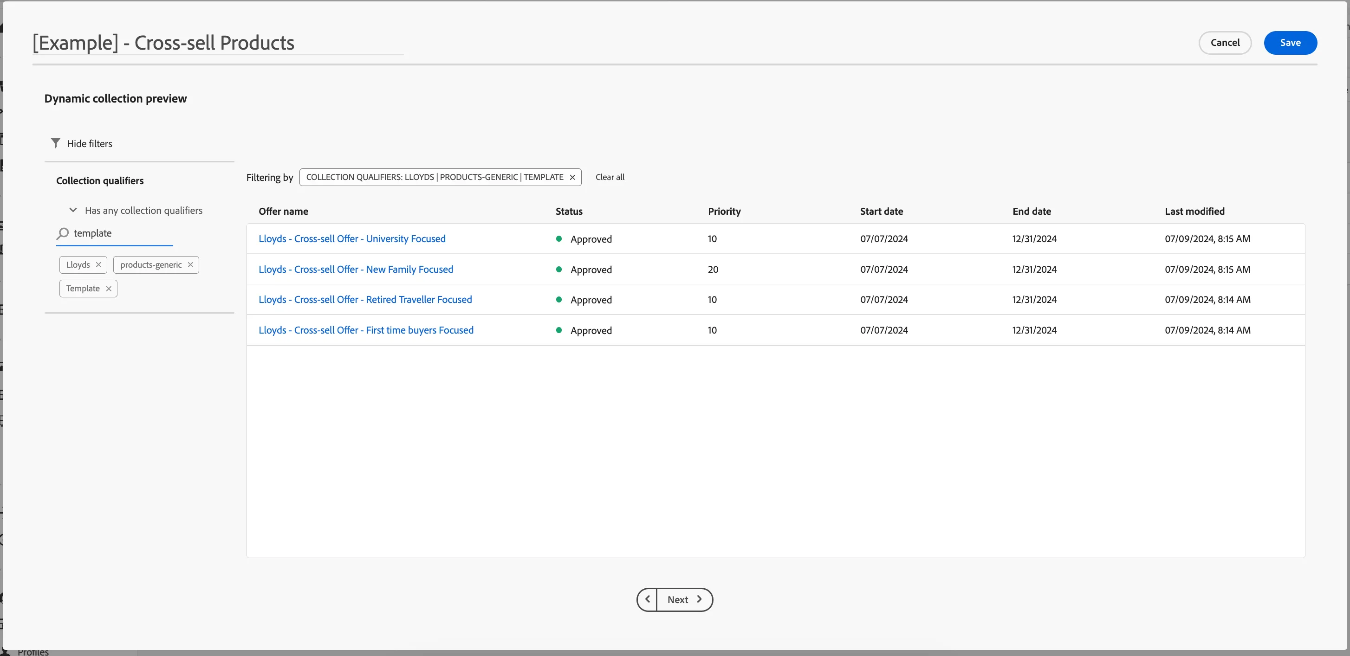
Task: Remove the Template qualifier tag
Action: (109, 289)
